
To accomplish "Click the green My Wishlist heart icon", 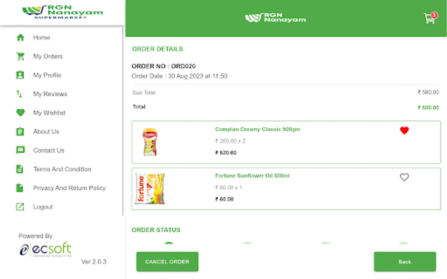I will click(20, 113).
